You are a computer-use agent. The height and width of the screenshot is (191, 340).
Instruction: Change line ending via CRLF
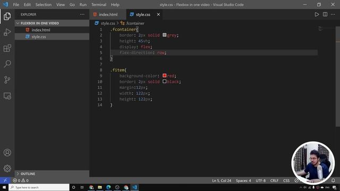coord(274,180)
